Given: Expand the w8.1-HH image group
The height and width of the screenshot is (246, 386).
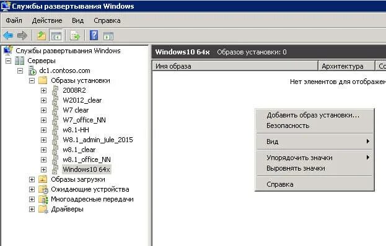Looking at the screenshot, I should pyautogui.click(x=43, y=130).
